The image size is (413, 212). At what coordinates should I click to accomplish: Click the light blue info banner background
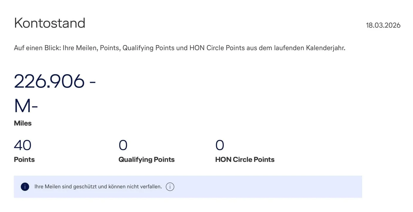pos(188,187)
